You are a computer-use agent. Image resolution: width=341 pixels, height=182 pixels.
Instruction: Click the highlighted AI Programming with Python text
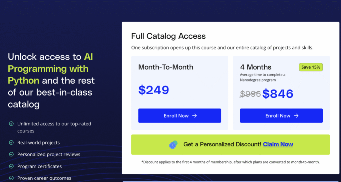pos(48,69)
